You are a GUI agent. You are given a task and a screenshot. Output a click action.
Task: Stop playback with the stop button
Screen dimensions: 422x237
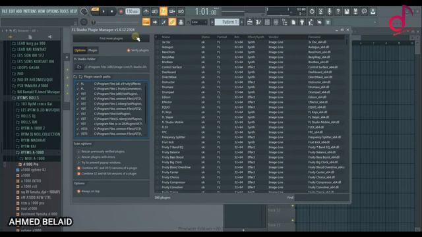pyautogui.click(x=111, y=12)
